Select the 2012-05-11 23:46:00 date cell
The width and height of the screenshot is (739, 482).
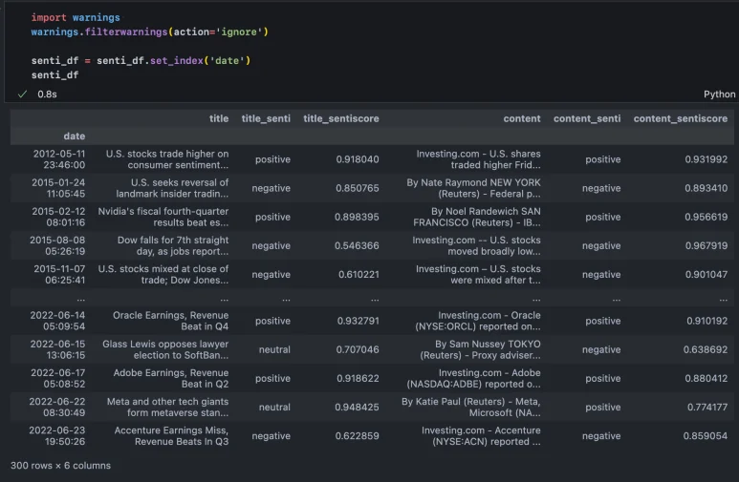(58, 159)
